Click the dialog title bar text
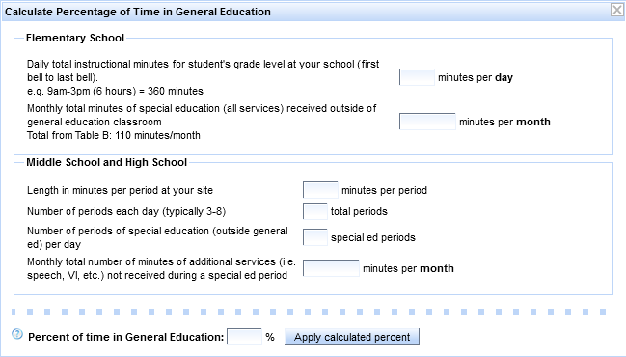 click(138, 12)
